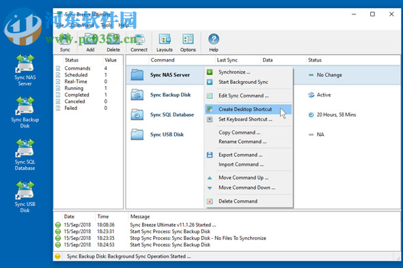This screenshot has height=268, width=403.
Task: Choose Copy Command from the menu
Action: [249, 132]
